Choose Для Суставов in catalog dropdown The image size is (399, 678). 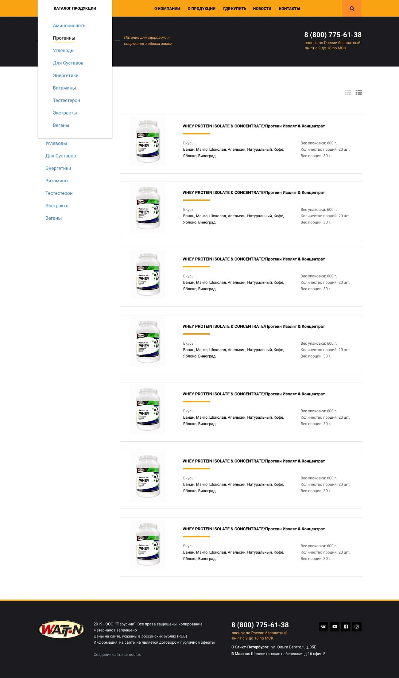click(x=68, y=63)
